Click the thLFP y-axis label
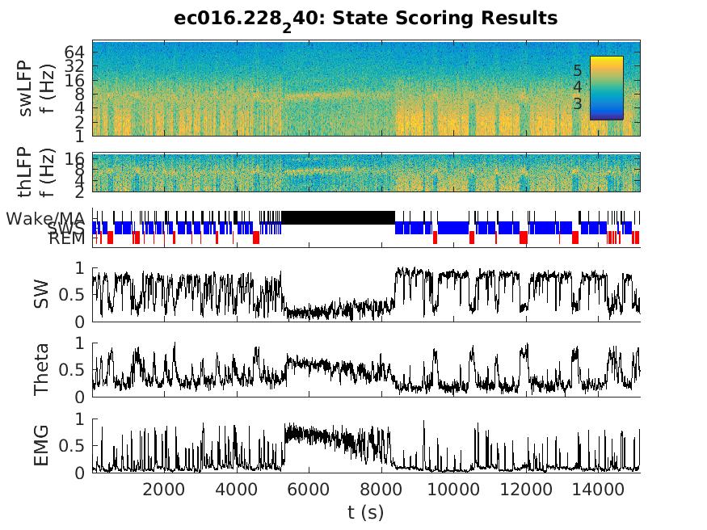This screenshot has width=707, height=530. pos(34,171)
